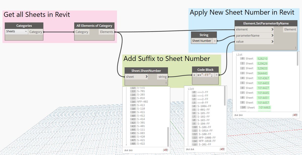The image size is (302, 155).
Task: Expand levels chevron on element port
Action: coord(272,29)
